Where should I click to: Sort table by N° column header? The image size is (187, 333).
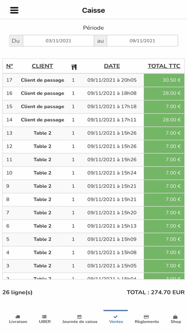(10, 66)
